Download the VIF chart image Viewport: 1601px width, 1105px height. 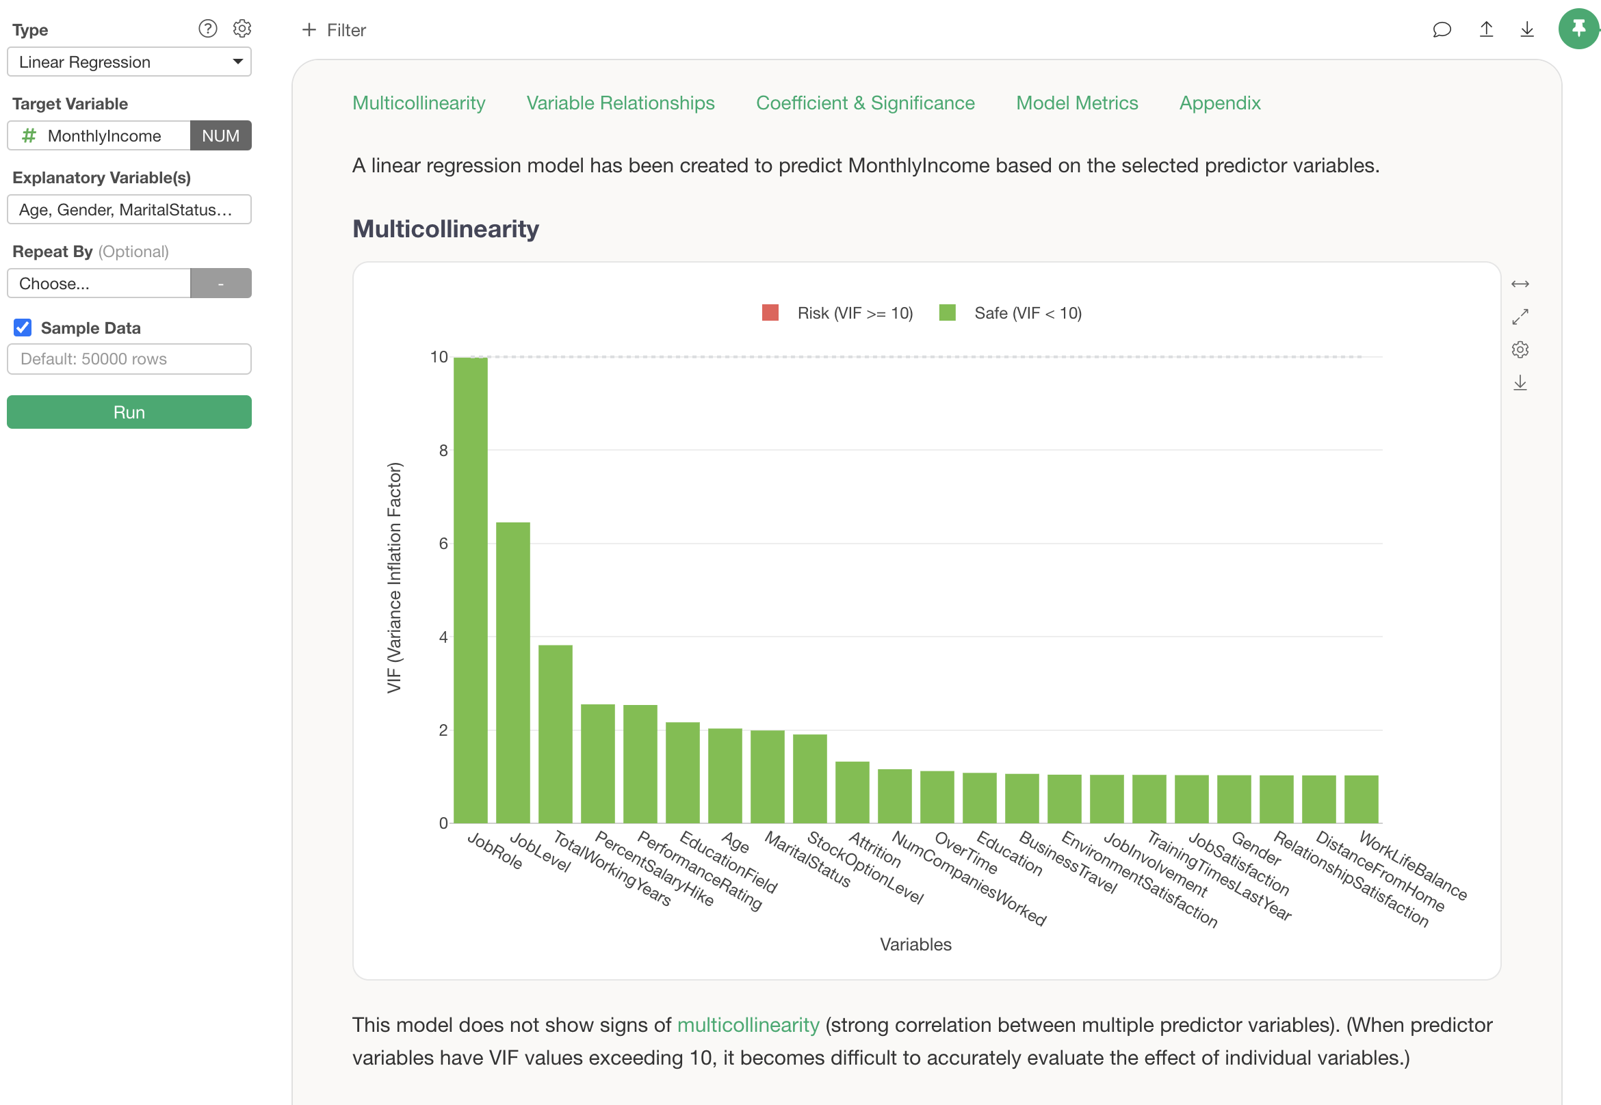(1520, 383)
